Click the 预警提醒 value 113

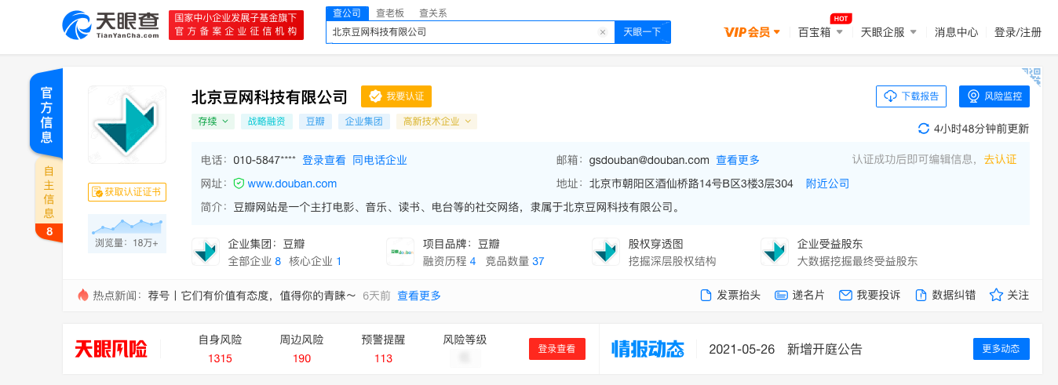point(383,358)
